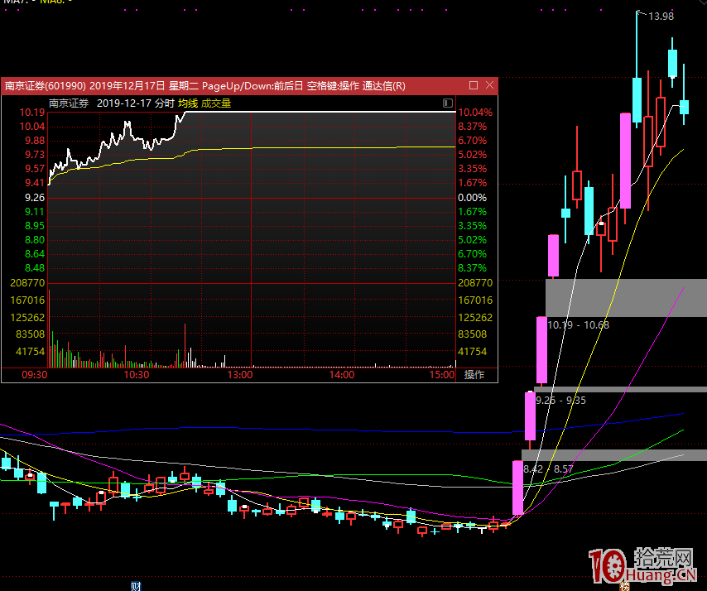Viewport: 707px width, 591px height.
Task: Select the 均线 legend label
Action: (x=188, y=103)
